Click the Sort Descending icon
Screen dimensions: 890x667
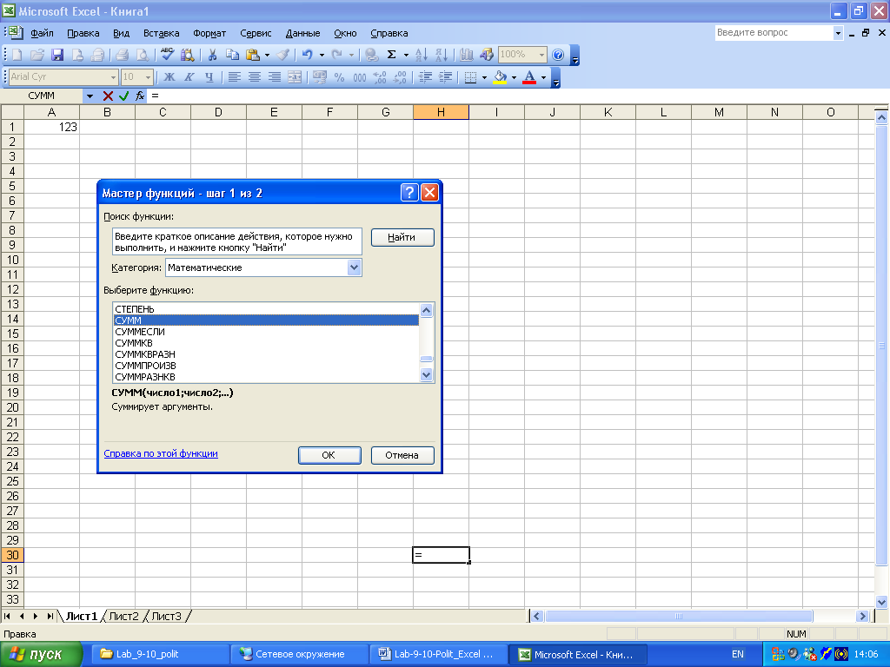[442, 55]
